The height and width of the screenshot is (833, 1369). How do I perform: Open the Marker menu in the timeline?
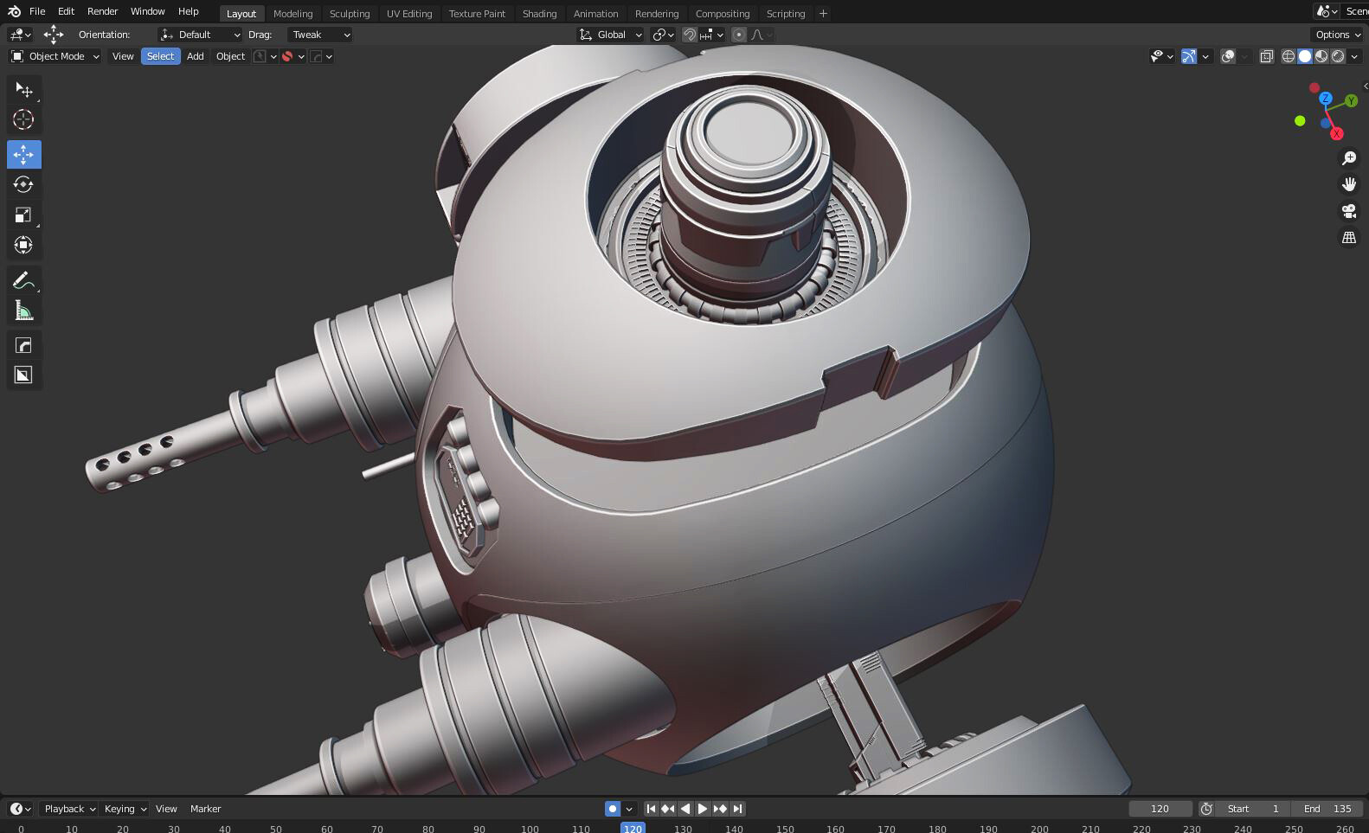(x=205, y=809)
